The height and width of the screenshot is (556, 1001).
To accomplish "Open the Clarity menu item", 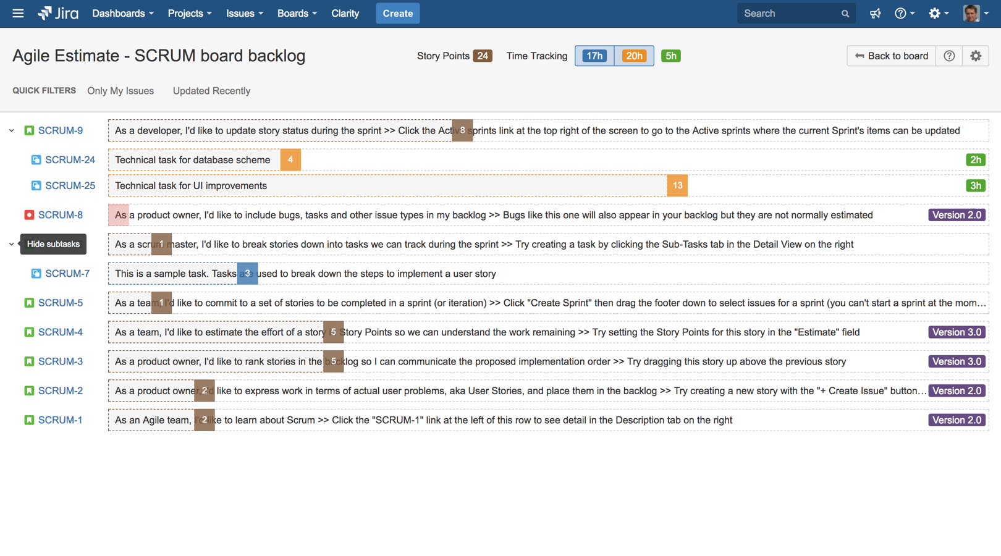I will [345, 14].
